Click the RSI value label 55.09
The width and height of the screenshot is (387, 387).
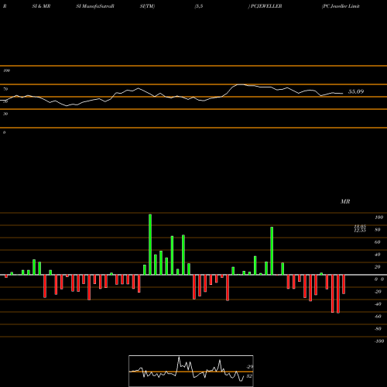356,91
